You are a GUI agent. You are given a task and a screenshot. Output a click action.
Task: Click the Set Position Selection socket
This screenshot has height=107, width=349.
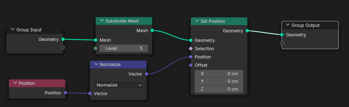(191, 48)
